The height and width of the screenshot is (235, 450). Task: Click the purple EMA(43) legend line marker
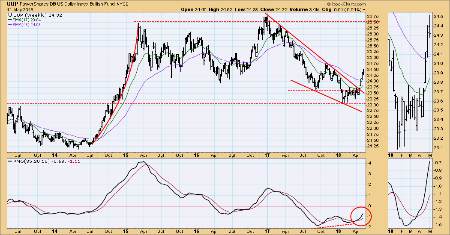pyautogui.click(x=10, y=25)
